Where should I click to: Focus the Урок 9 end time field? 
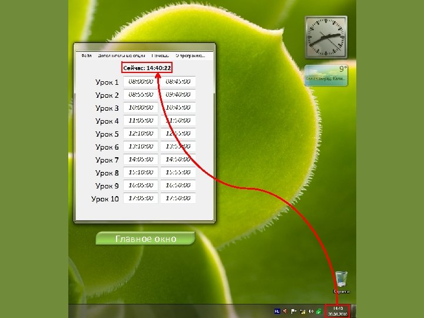pos(178,185)
